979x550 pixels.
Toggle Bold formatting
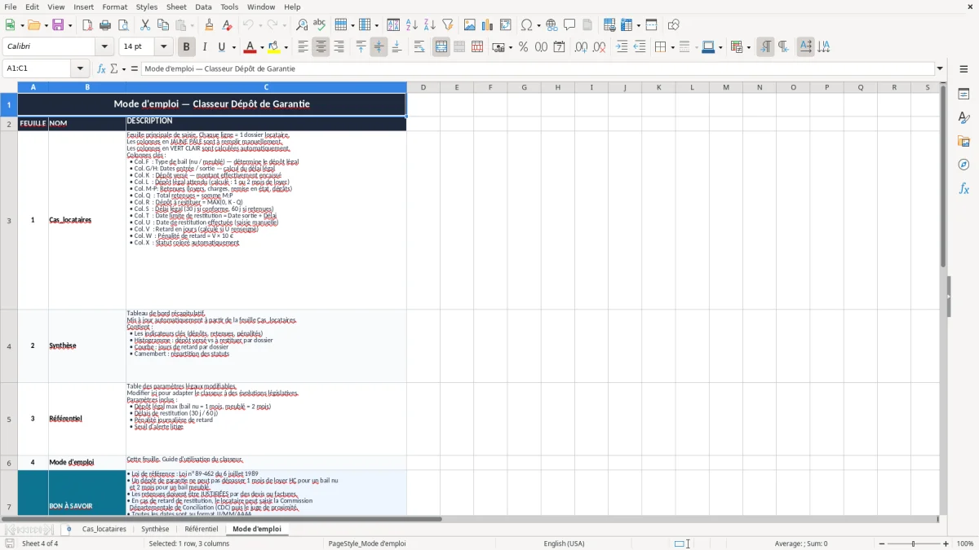187,47
